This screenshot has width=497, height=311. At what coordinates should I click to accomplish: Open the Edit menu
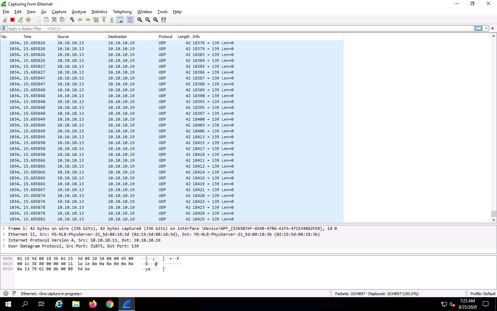coord(18,12)
